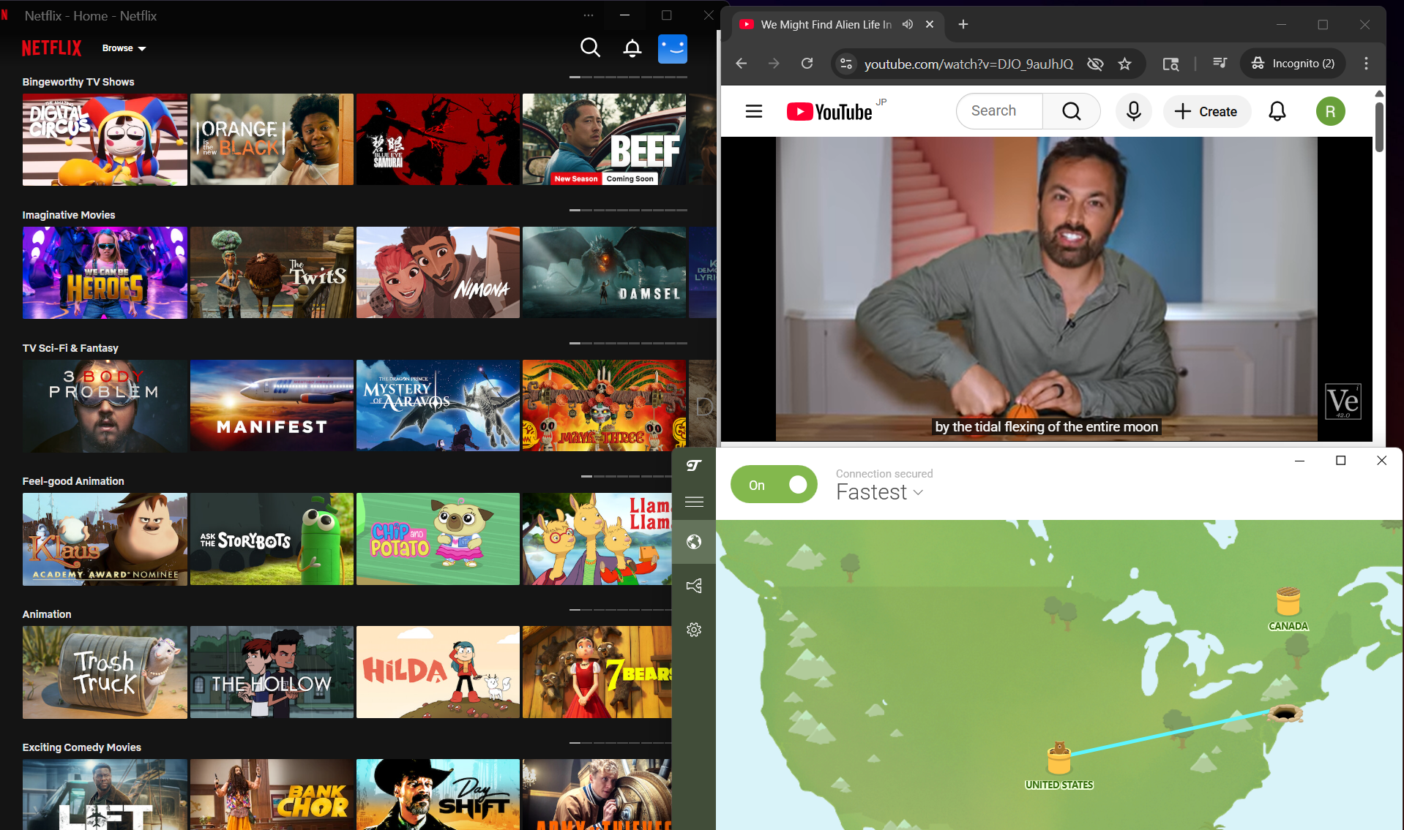This screenshot has height=830, width=1404.
Task: Open the TunnelBear hamburger menu
Action: [694, 502]
